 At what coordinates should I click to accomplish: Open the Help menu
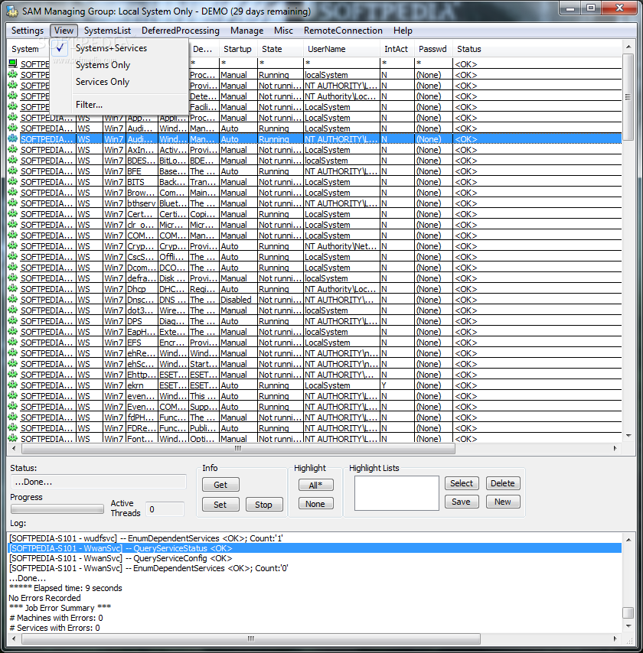point(403,31)
